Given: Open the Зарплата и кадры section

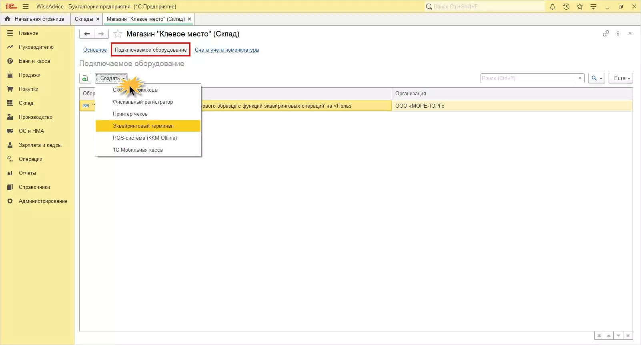Looking at the screenshot, I should 40,145.
